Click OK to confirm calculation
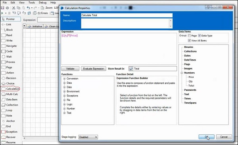238x145 pixels. tap(206, 137)
